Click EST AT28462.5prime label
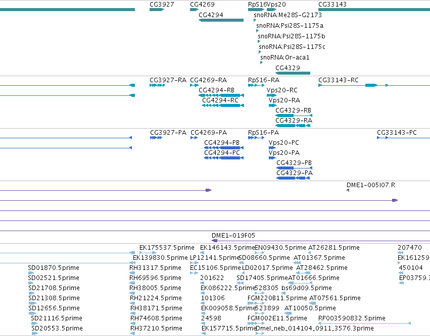This screenshot has height=336, width=430. 322,268
